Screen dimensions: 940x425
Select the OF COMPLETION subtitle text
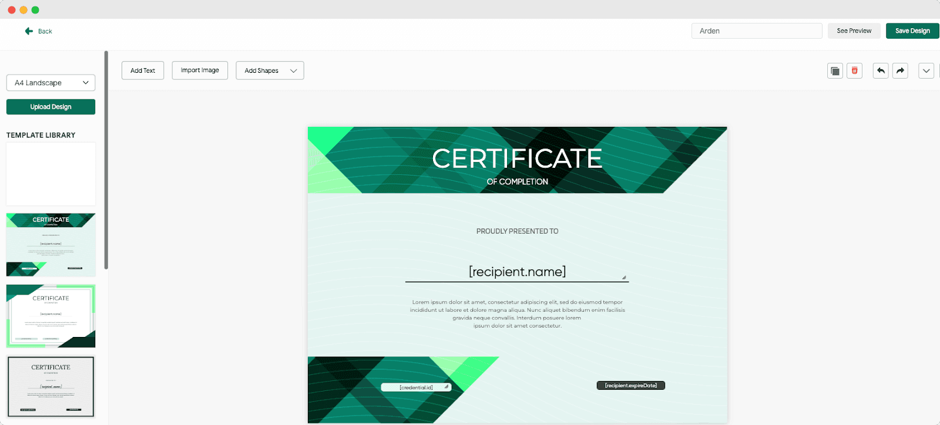pos(518,182)
